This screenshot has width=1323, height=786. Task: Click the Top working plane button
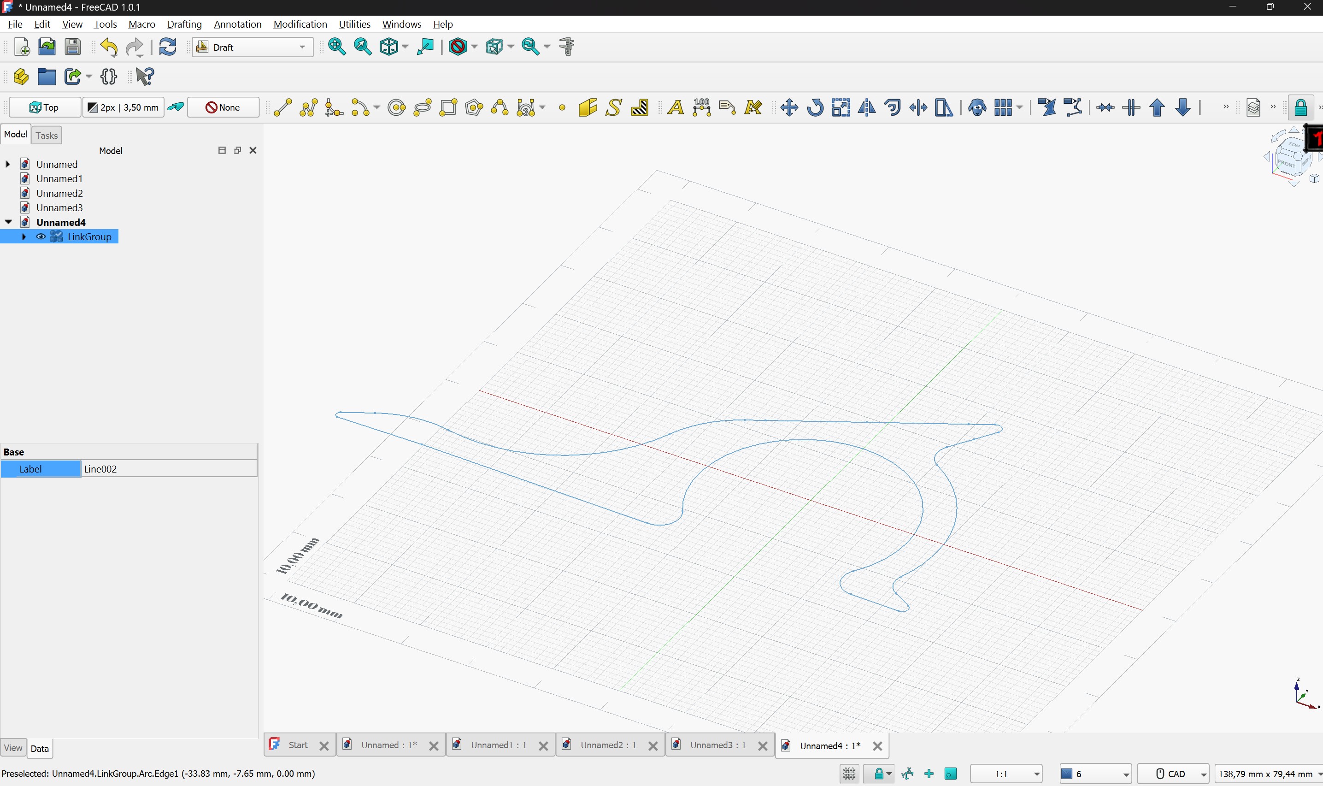(x=45, y=107)
